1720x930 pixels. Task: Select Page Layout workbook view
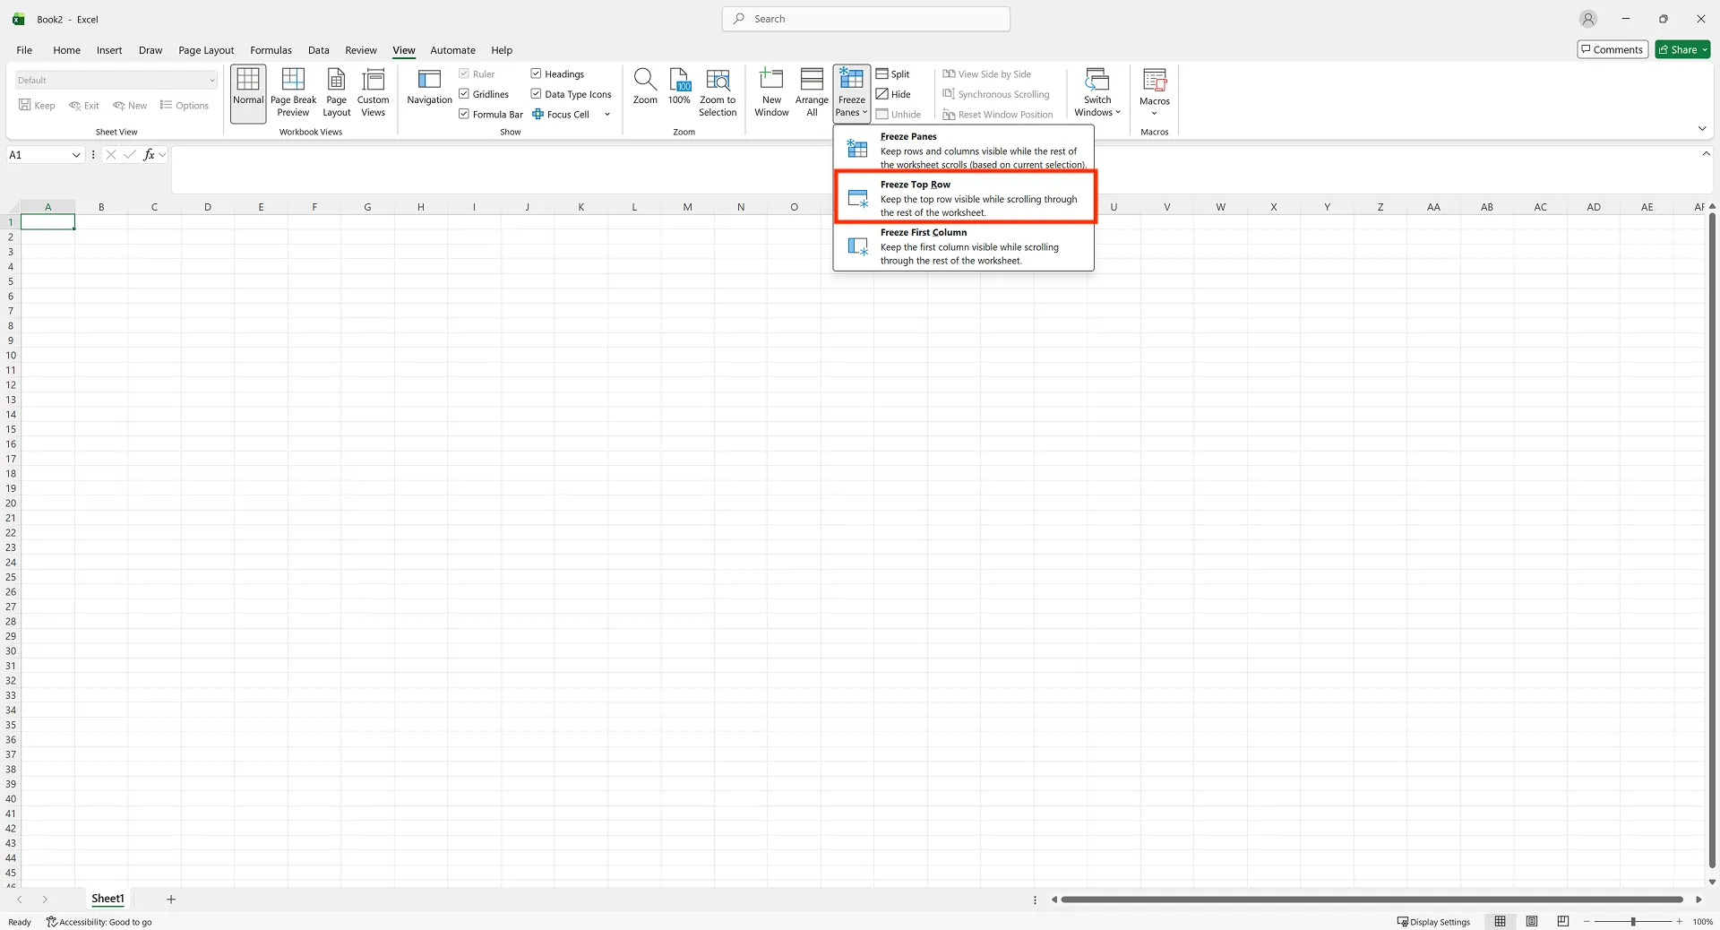(336, 92)
